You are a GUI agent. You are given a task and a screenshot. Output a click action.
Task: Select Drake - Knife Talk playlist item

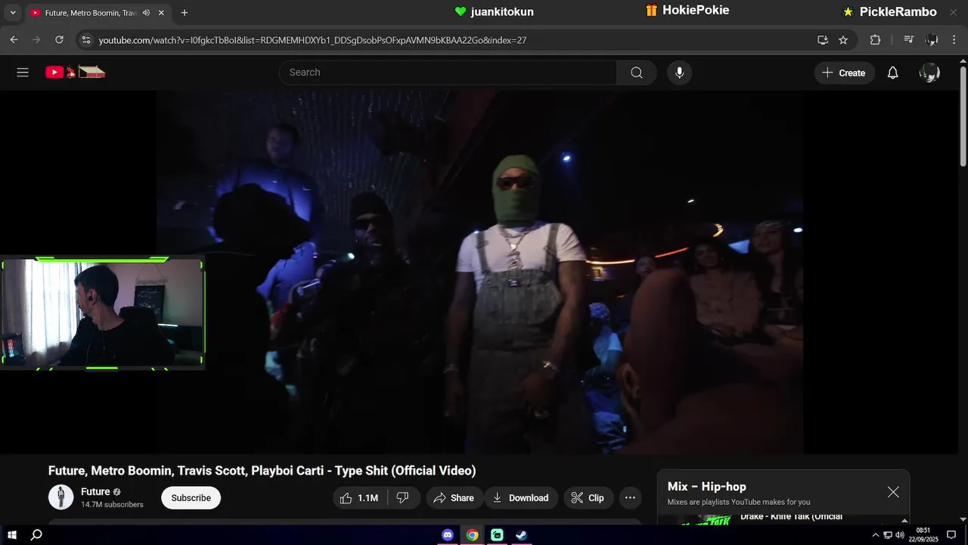tap(783, 518)
